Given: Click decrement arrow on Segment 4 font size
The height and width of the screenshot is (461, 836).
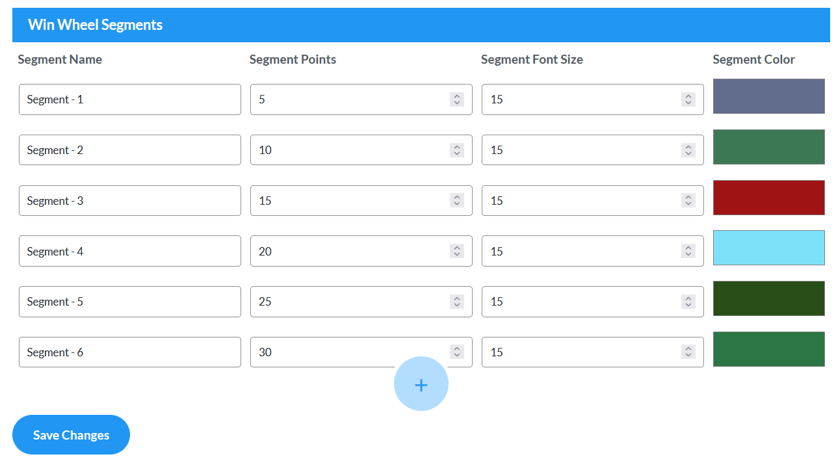Looking at the screenshot, I should 688,254.
